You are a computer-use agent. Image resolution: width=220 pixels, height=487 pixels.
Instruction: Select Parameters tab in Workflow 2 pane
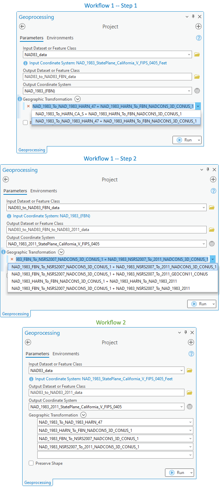tap(37, 354)
